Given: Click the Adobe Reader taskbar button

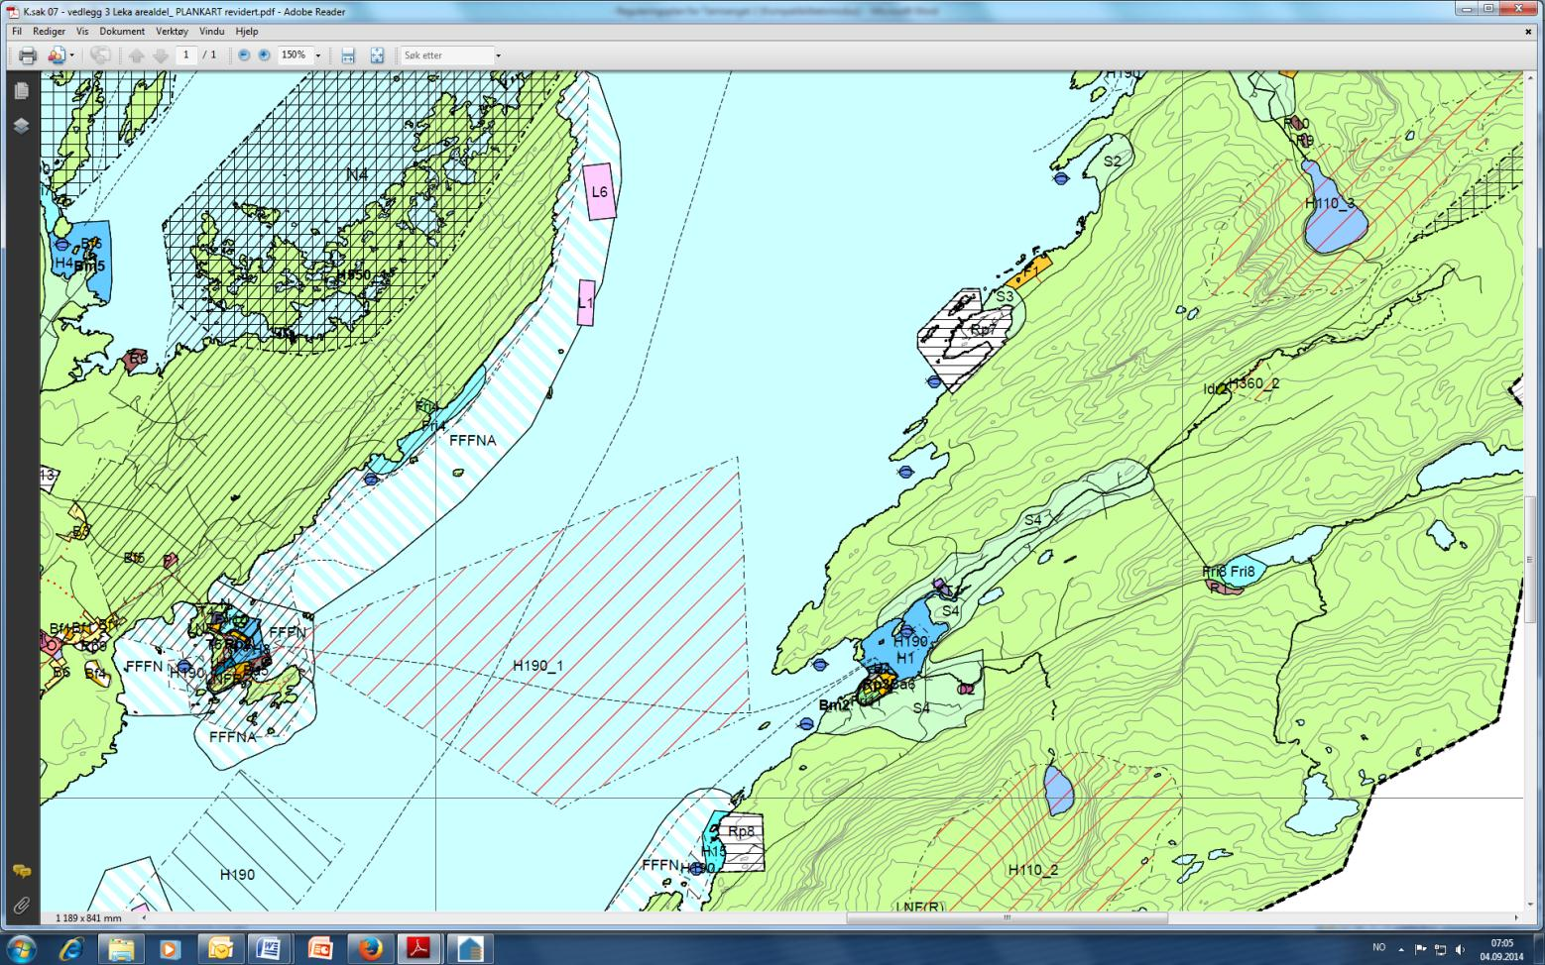Looking at the screenshot, I should coord(419,948).
